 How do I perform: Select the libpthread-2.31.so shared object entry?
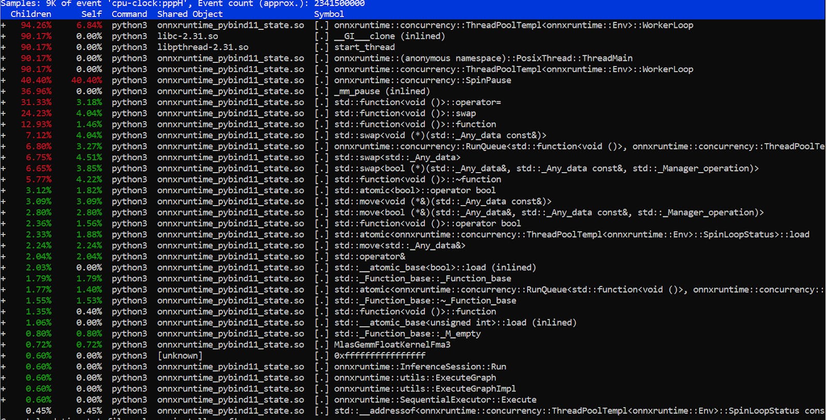203,47
